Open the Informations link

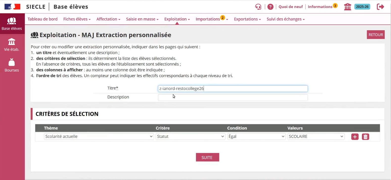coord(320,7)
